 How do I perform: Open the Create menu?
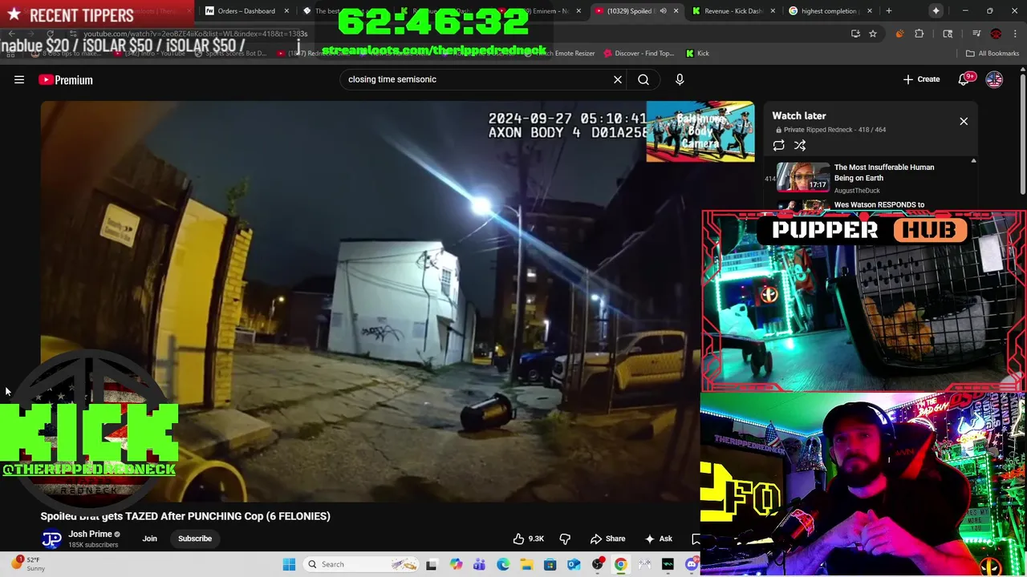[x=921, y=79]
